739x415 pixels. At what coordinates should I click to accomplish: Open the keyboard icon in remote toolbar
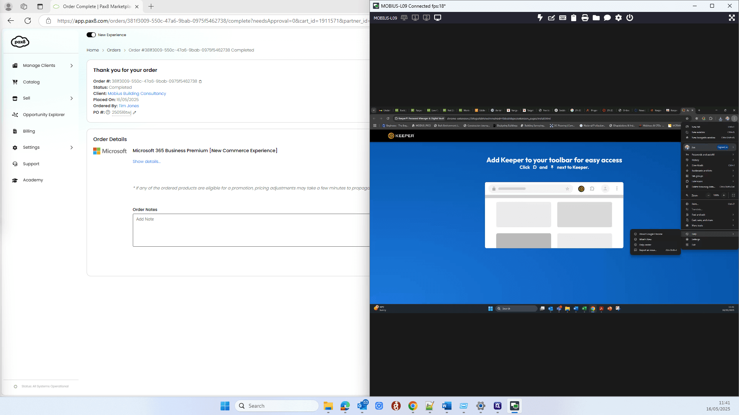click(562, 18)
